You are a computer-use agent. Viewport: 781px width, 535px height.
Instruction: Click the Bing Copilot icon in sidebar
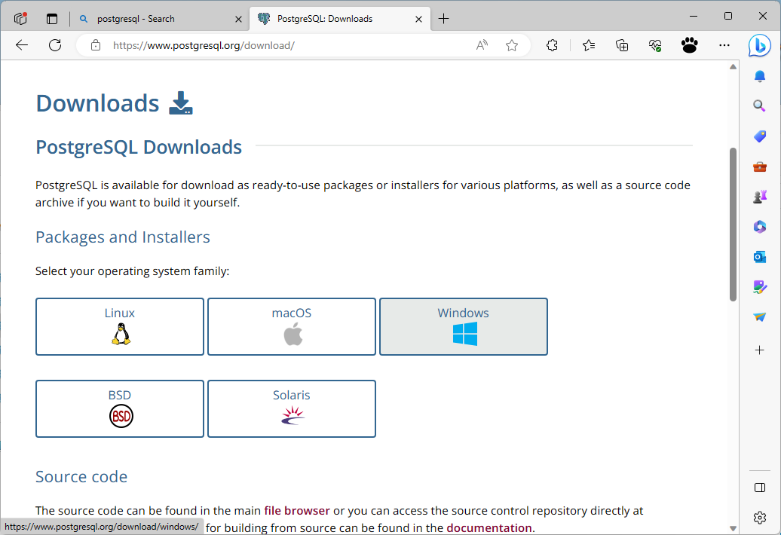click(x=759, y=45)
